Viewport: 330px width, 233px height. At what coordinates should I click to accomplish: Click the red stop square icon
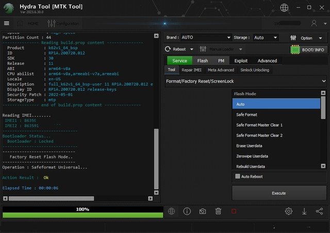234,211
